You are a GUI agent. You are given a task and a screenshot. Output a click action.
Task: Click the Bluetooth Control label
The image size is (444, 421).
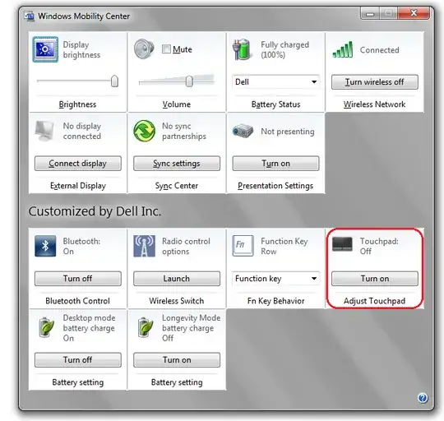[77, 301]
